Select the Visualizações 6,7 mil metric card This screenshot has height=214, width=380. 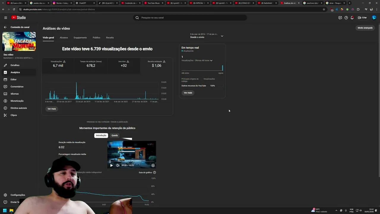click(58, 65)
